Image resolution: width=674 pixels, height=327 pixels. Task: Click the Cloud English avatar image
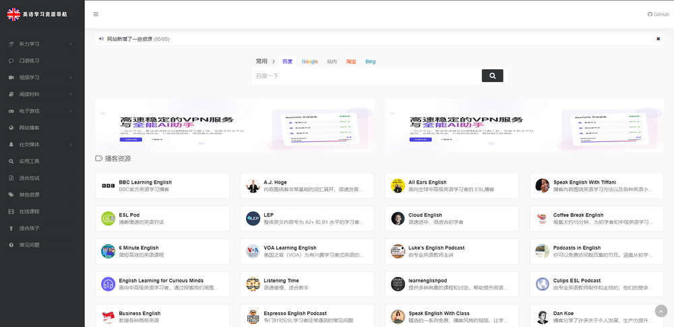(398, 219)
